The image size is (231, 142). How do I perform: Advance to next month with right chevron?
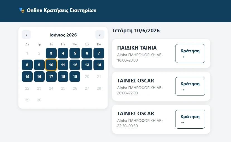click(x=100, y=35)
